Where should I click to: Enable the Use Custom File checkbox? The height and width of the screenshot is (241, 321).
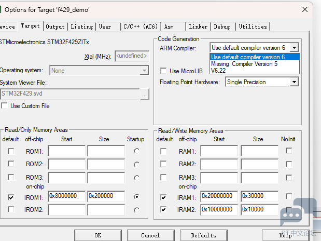coord(4,106)
